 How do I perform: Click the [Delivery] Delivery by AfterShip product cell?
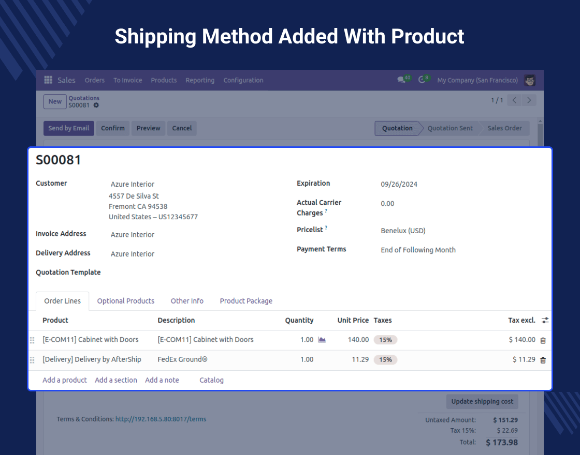tap(92, 360)
